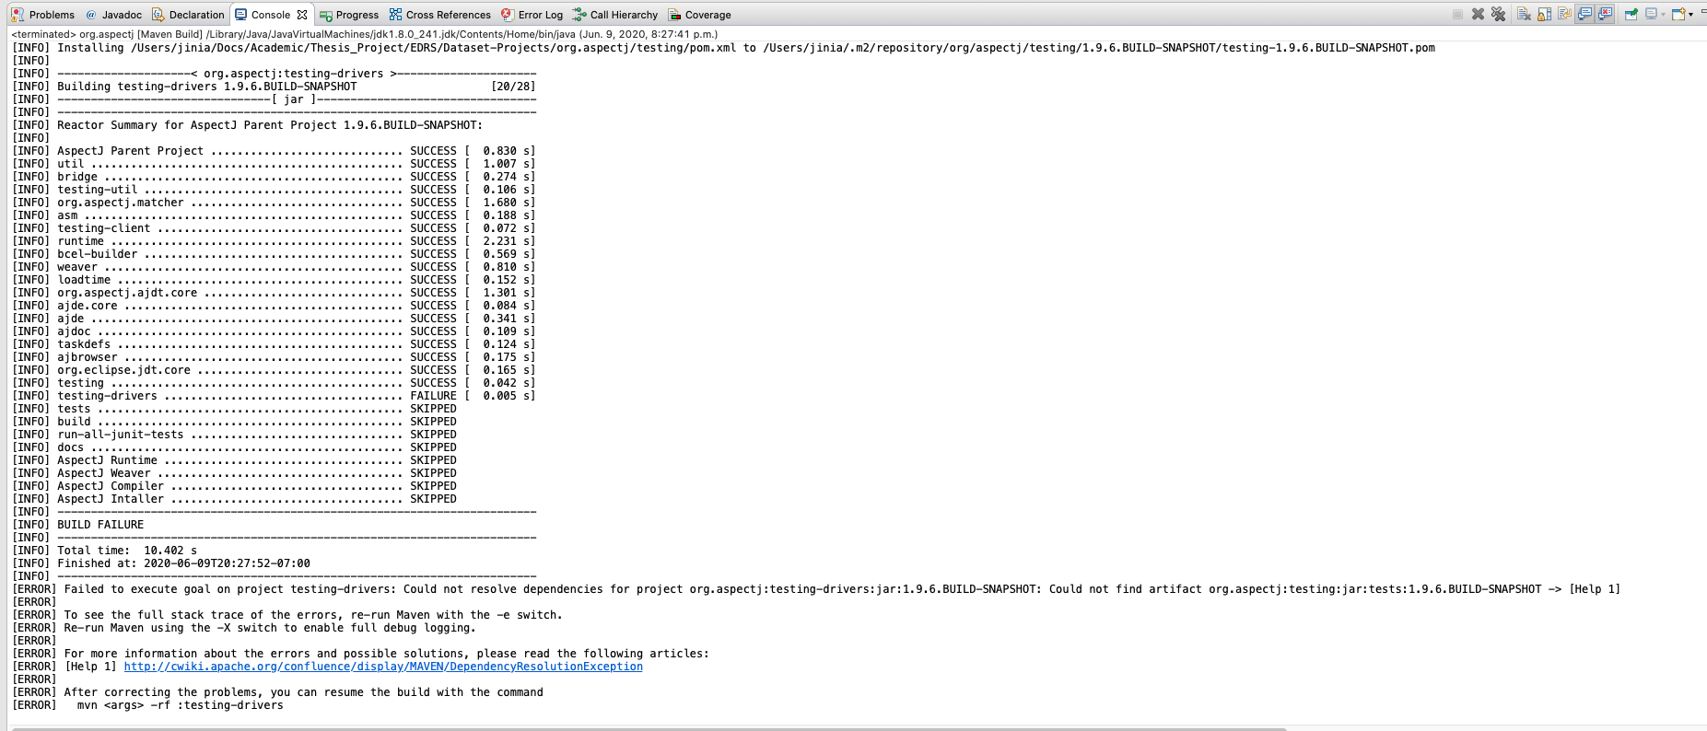Viewport: 1707px width, 731px height.
Task: Open the Display Selected Console dropdown arrow
Action: [1663, 14]
